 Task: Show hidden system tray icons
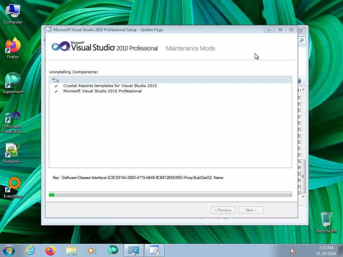(x=285, y=251)
